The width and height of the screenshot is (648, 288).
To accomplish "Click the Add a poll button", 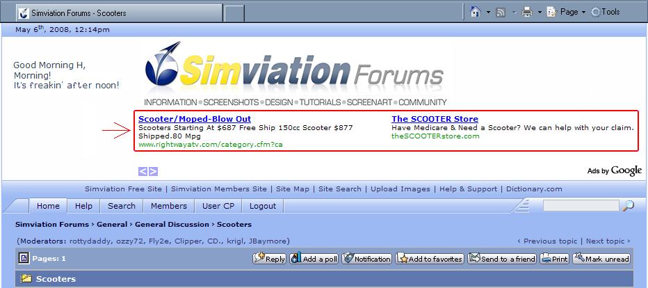I will (314, 259).
